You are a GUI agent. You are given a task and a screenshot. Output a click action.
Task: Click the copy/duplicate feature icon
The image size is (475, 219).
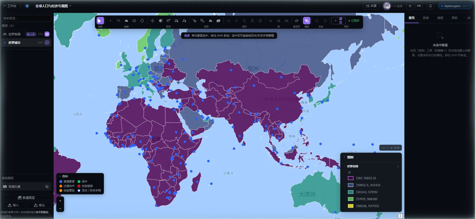coord(244,21)
